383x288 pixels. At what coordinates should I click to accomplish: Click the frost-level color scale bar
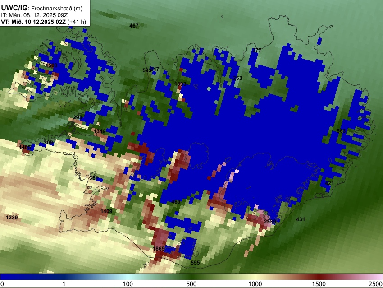(191, 277)
